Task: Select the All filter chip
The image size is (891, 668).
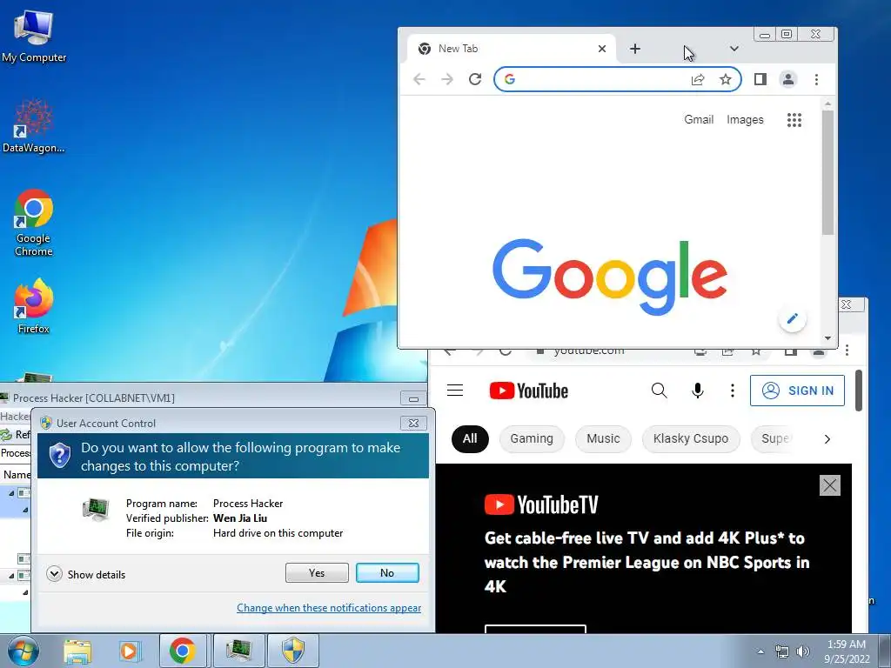Action: [x=470, y=439]
